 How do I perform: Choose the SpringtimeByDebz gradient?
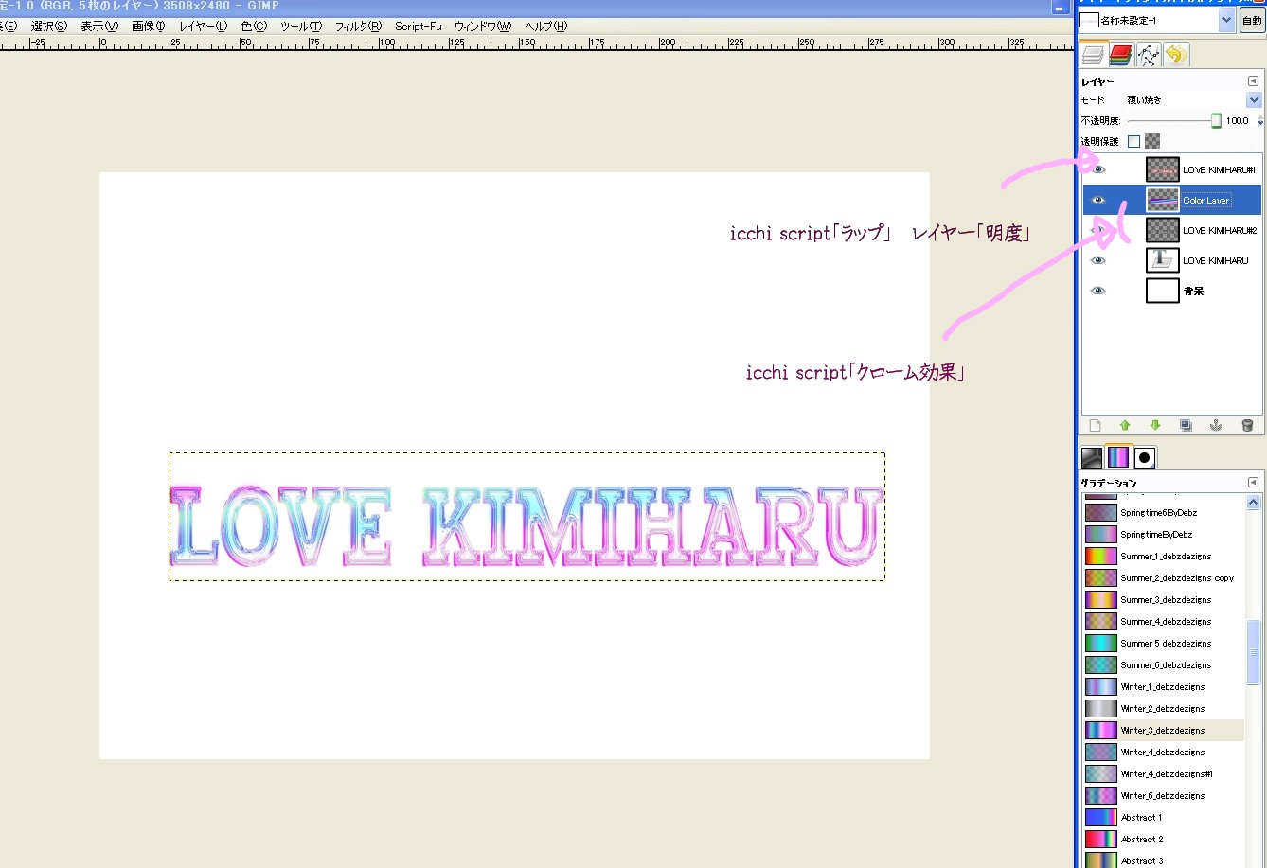pos(1163,535)
